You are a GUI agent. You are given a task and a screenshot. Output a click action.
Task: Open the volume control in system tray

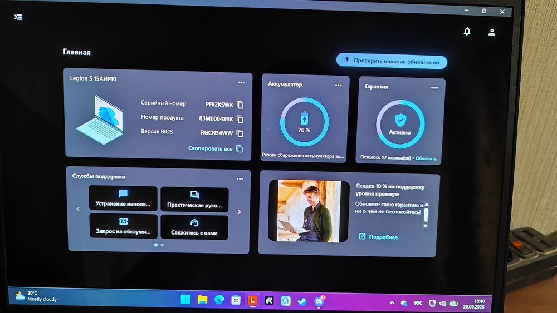point(443,304)
